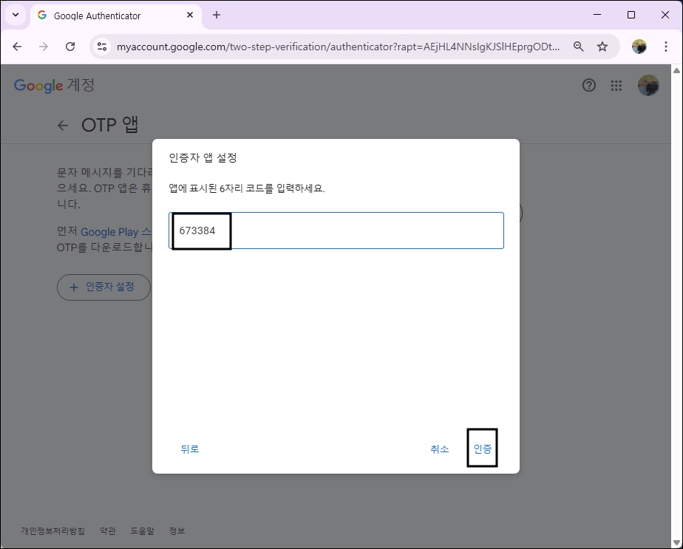Click the bookmark star in the address bar

pyautogui.click(x=602, y=46)
